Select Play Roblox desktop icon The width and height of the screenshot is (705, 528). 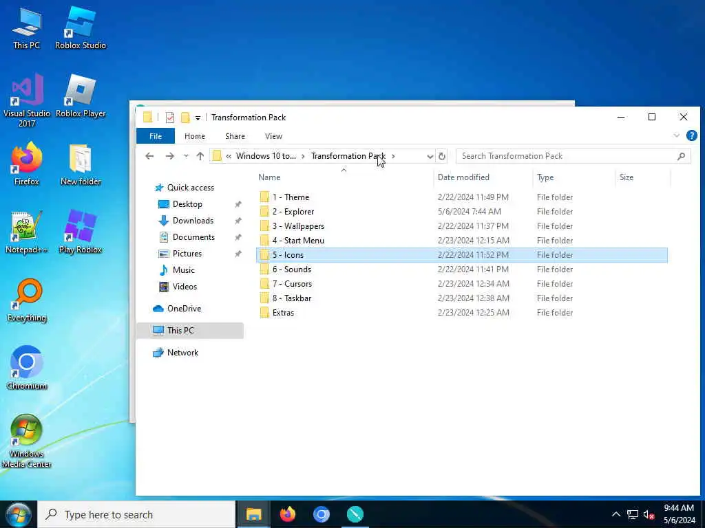[81, 232]
